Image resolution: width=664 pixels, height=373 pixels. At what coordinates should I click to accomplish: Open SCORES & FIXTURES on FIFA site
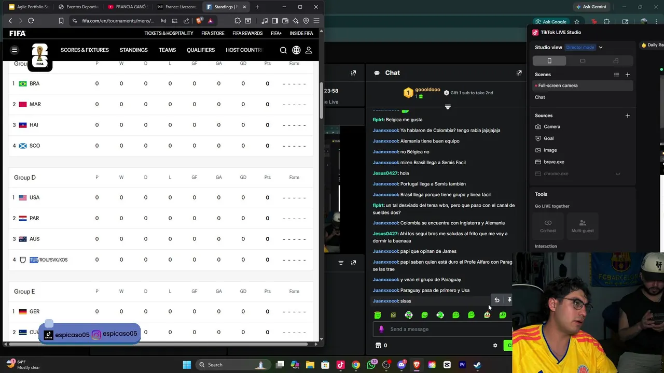[x=85, y=50]
